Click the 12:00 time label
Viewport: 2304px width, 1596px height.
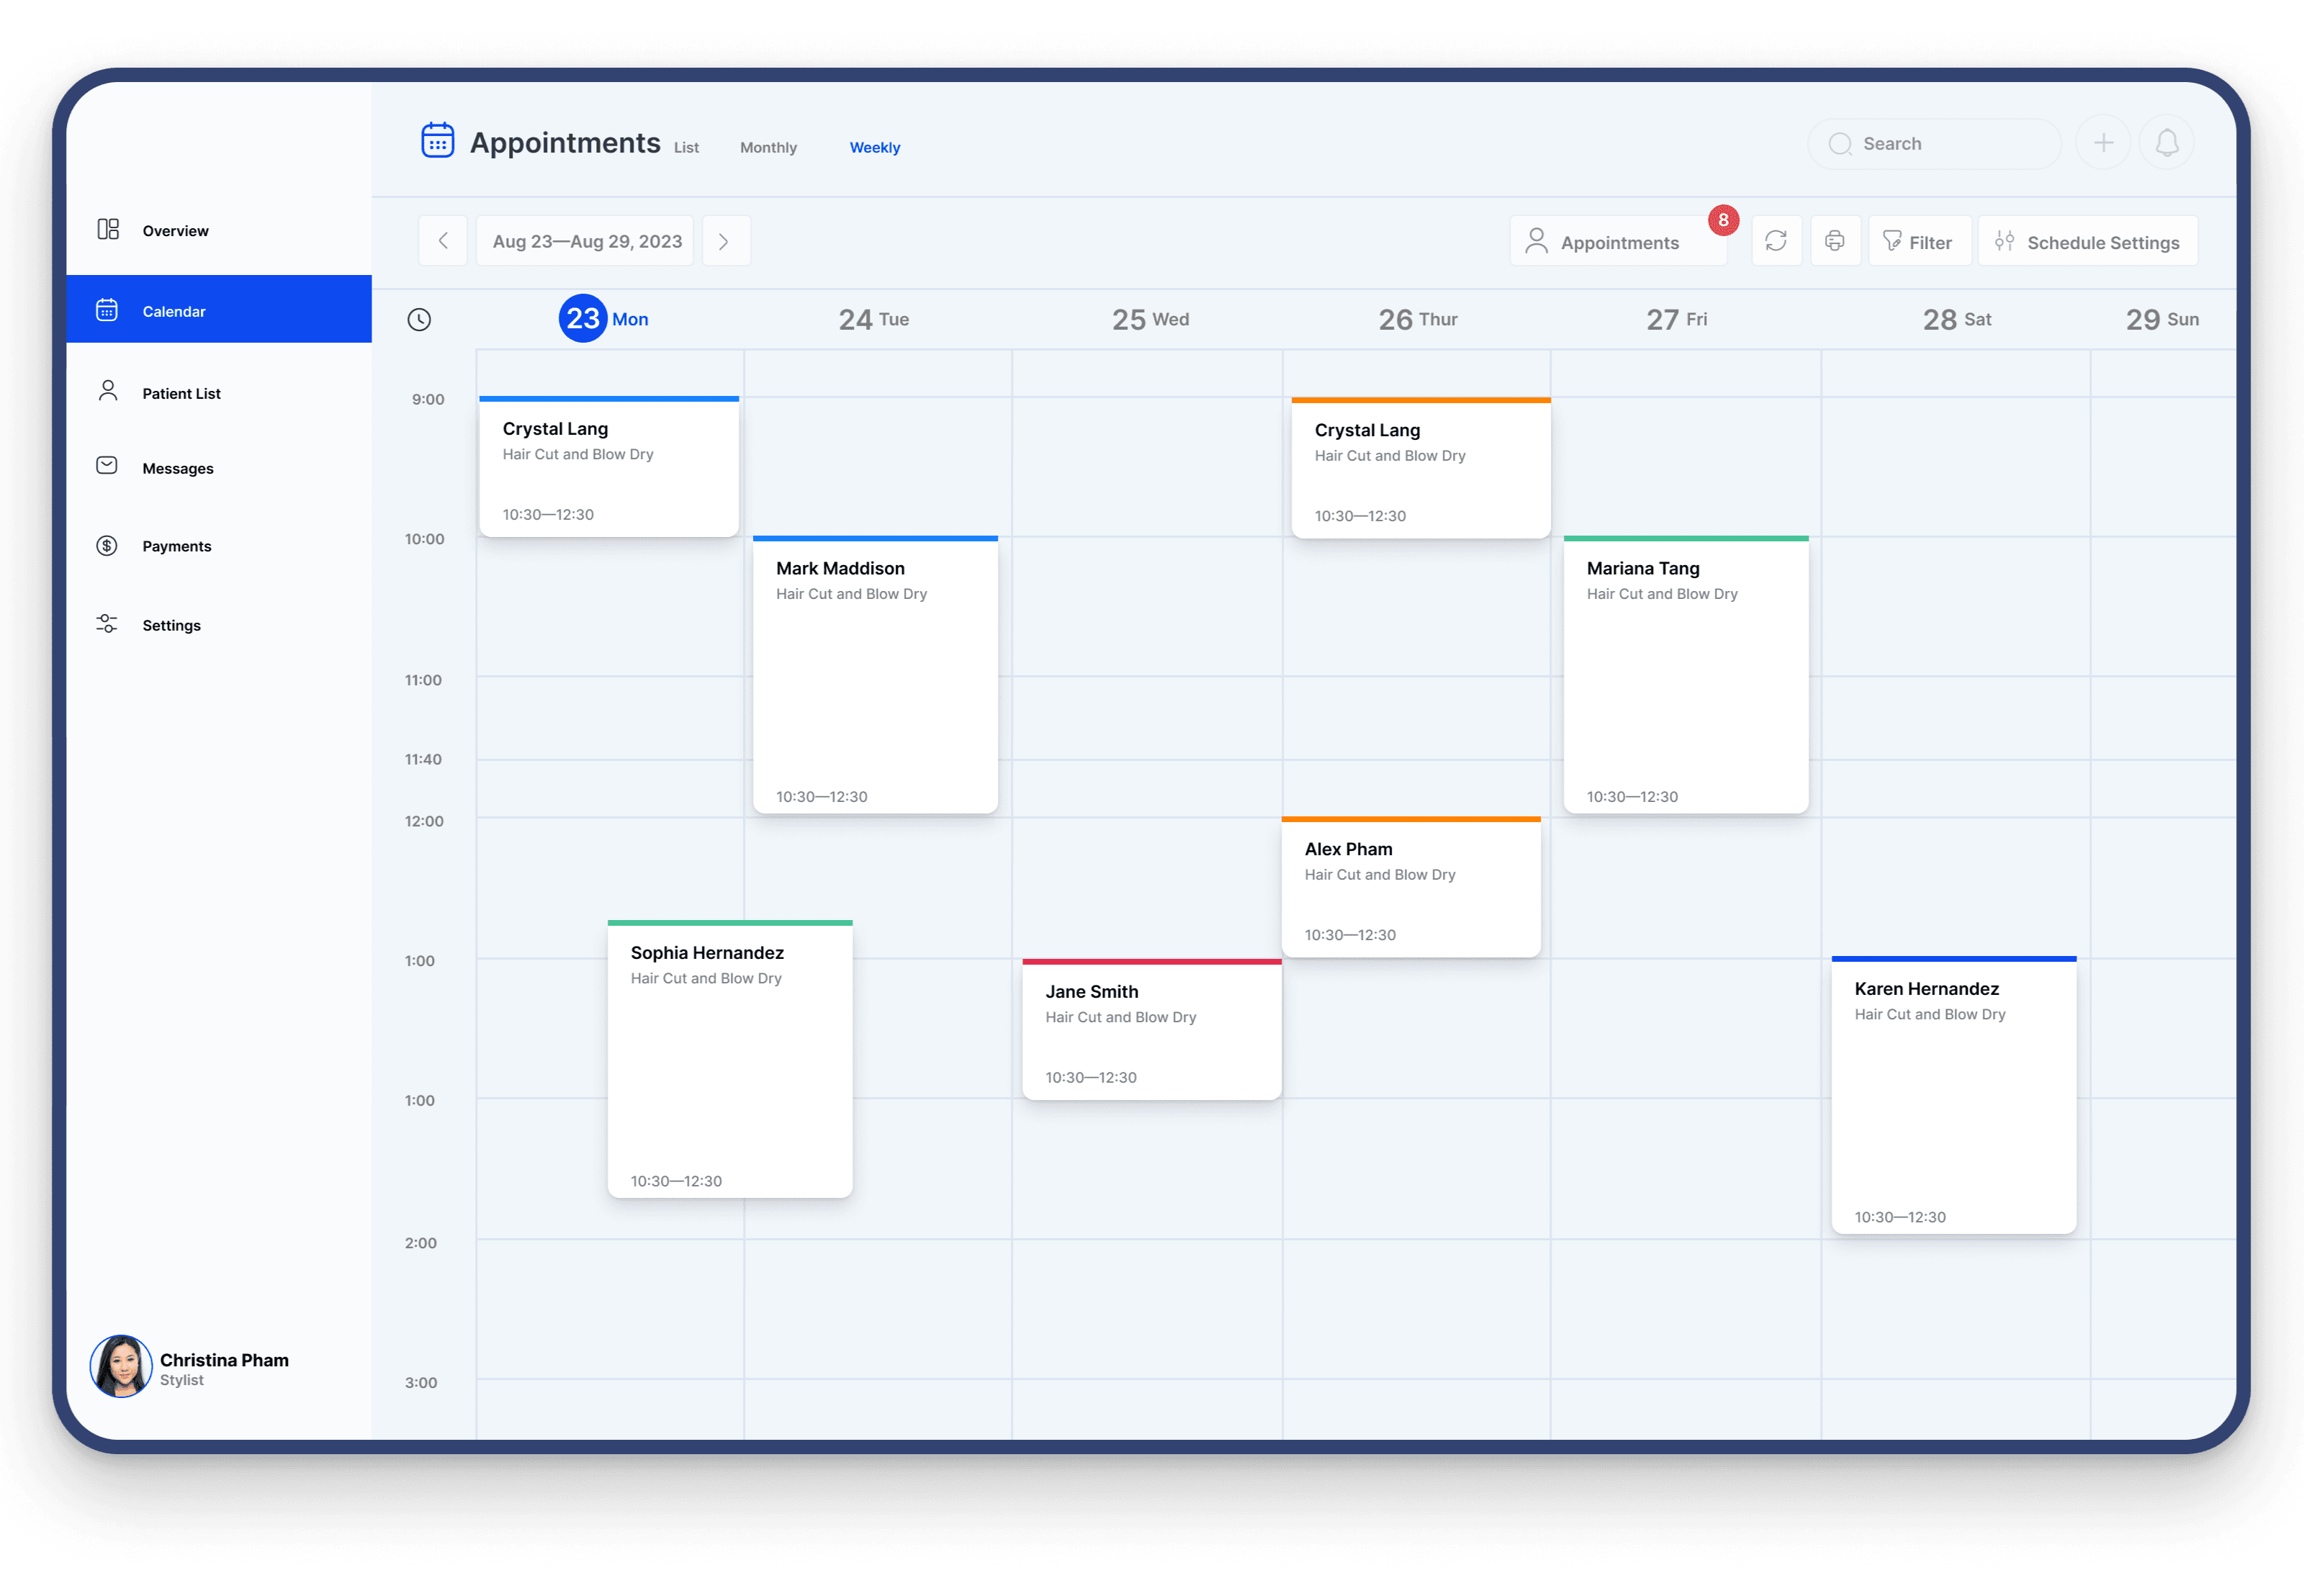coord(424,821)
